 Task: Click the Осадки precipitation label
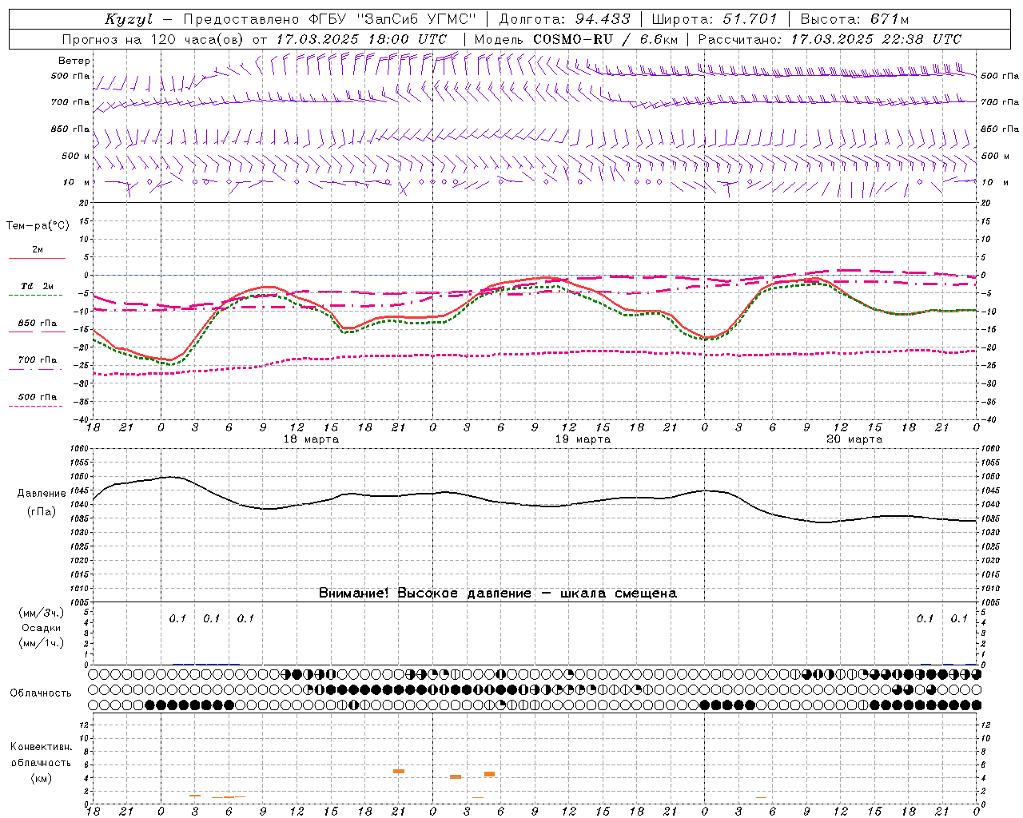pyautogui.click(x=41, y=628)
